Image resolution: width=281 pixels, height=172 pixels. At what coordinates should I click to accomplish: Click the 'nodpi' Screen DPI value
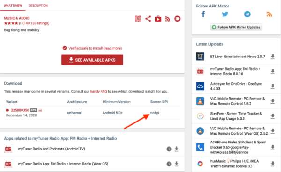point(155,113)
